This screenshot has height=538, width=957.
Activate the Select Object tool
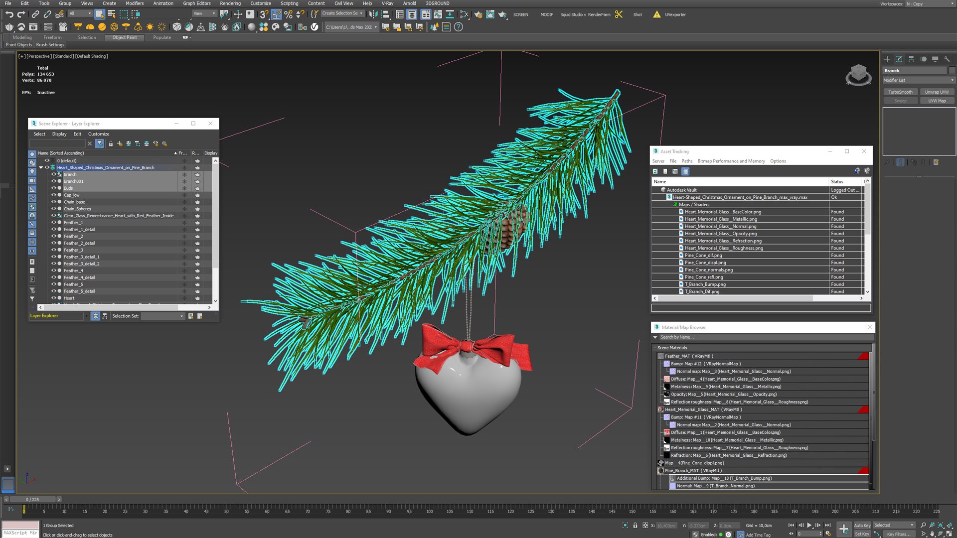(x=100, y=14)
